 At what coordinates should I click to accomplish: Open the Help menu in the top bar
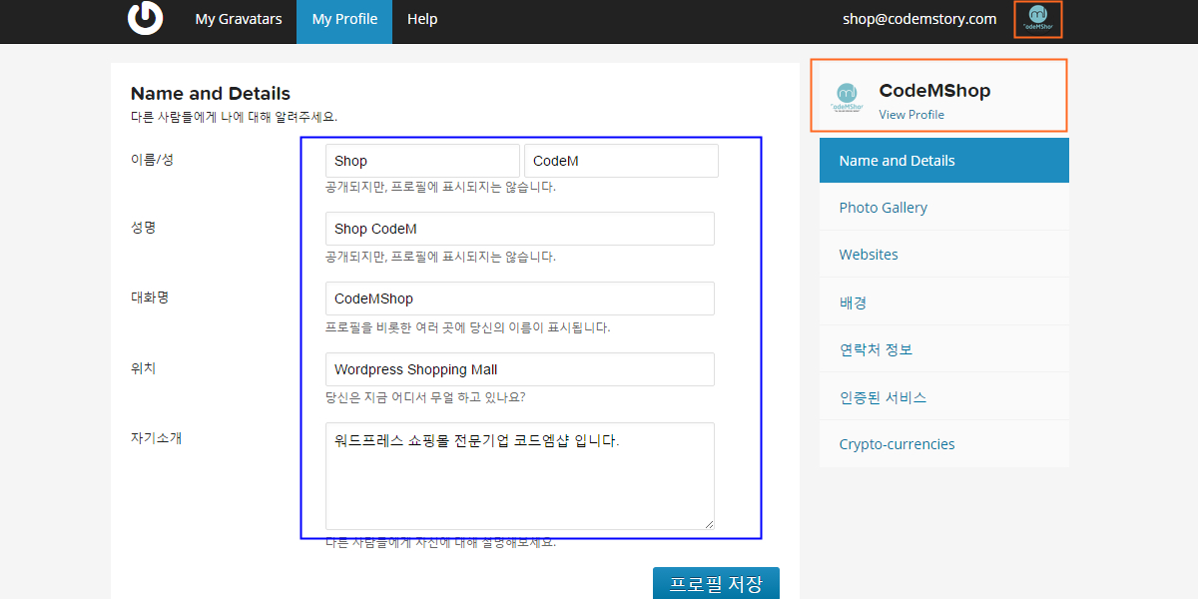click(422, 19)
